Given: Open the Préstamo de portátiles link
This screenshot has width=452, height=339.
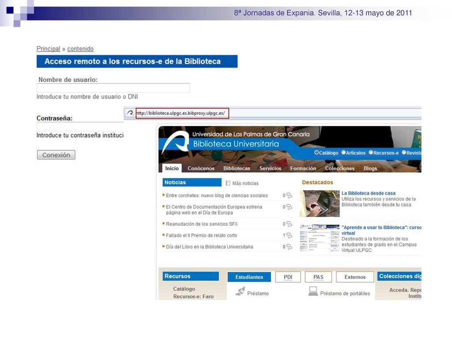Looking at the screenshot, I should click(345, 294).
